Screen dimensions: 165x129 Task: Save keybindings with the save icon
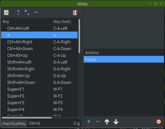6,13
